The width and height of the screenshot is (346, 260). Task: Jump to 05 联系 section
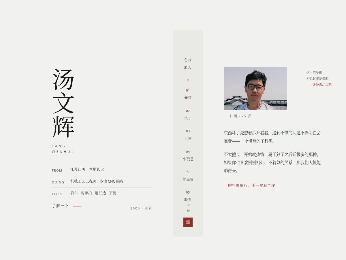[x=188, y=196]
